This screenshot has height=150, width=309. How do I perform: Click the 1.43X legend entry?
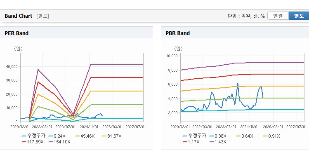(218, 141)
